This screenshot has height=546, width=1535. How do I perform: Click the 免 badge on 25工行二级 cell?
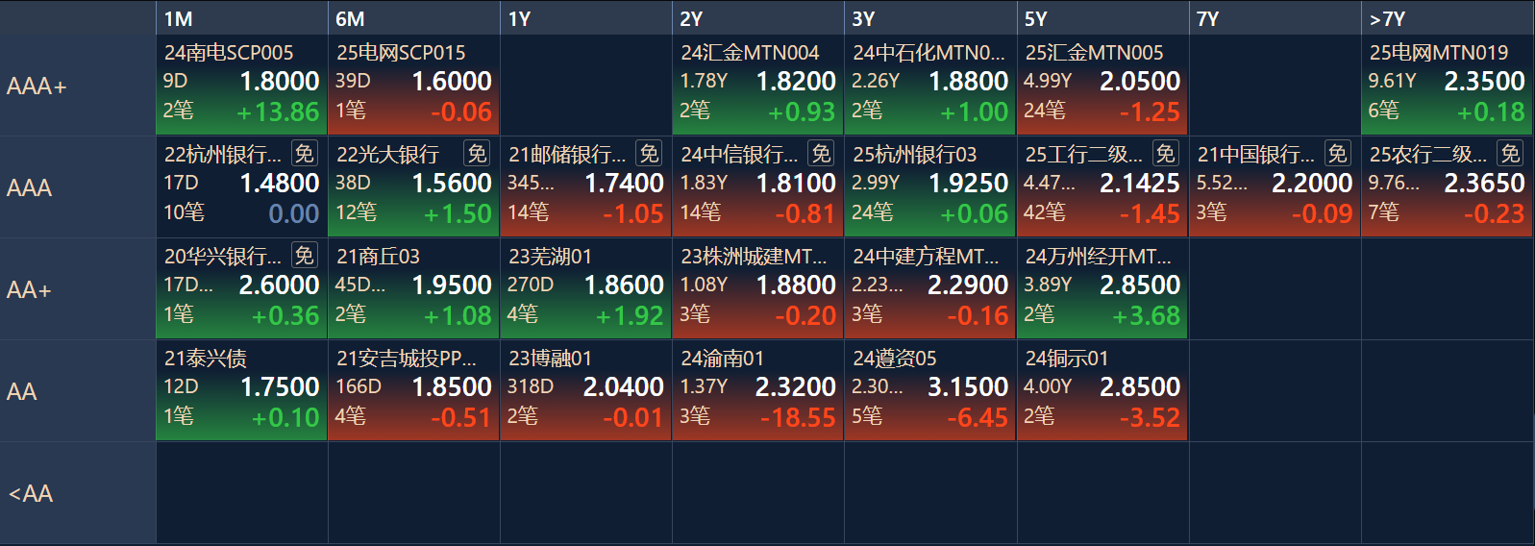pyautogui.click(x=1165, y=154)
